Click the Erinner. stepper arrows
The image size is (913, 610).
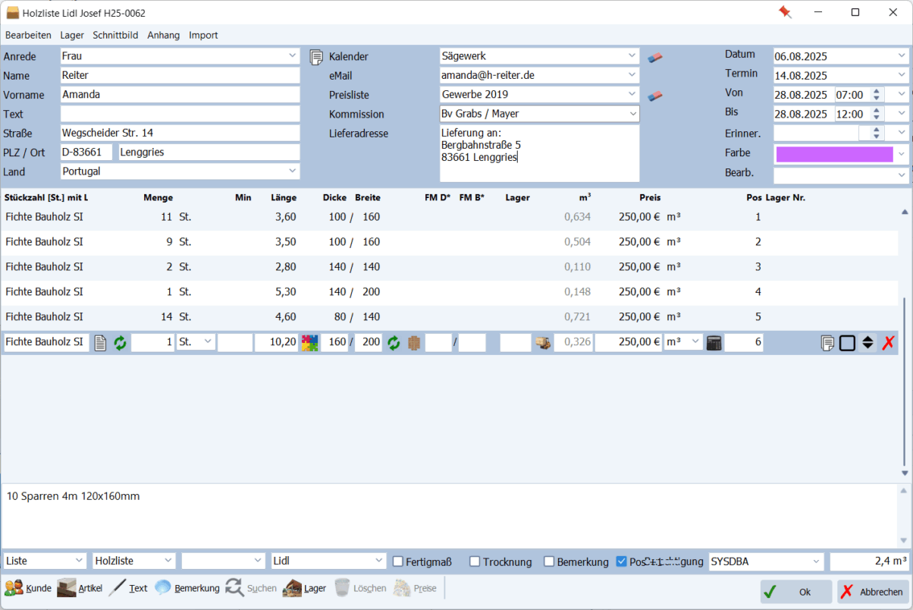[x=877, y=133]
